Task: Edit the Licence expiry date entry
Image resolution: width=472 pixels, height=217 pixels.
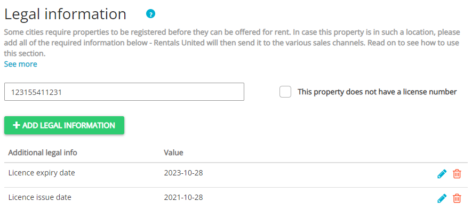Action: point(442,174)
